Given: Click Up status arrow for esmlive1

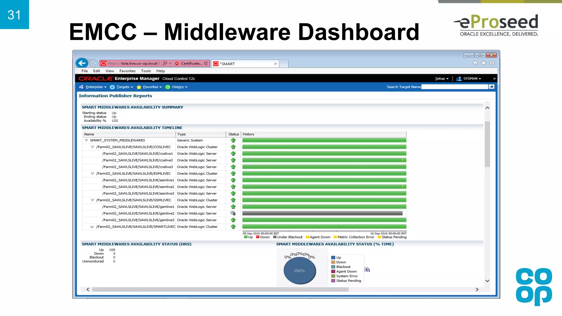Looking at the screenshot, I should [233, 180].
